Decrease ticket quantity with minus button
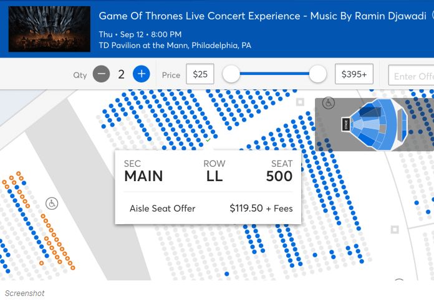 pos(101,74)
